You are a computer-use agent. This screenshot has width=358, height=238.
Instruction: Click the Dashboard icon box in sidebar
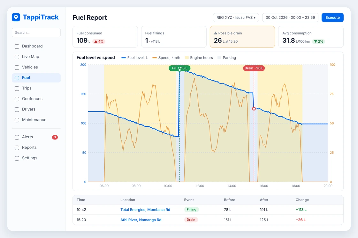(x=17, y=47)
